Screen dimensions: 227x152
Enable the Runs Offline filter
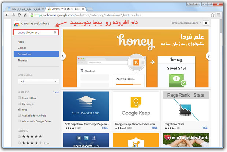coord(19,98)
